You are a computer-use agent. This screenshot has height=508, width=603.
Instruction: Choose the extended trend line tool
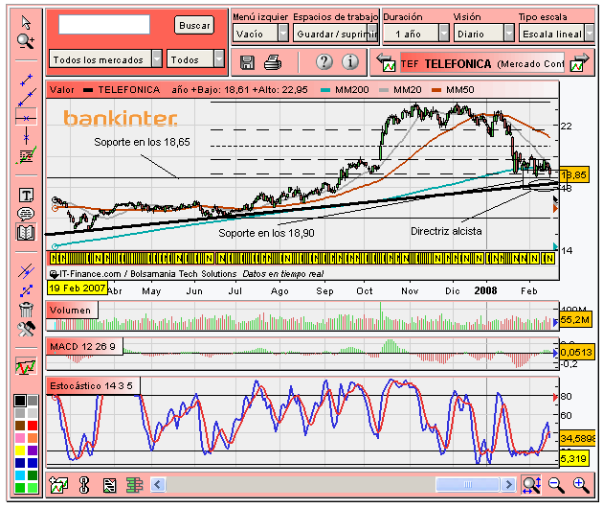[x=26, y=98]
